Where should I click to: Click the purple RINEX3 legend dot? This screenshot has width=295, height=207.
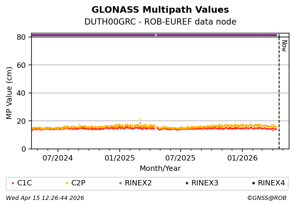pyautogui.click(x=187, y=183)
